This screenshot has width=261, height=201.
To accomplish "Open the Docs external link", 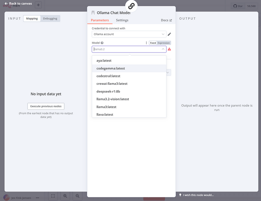I will click(166, 20).
